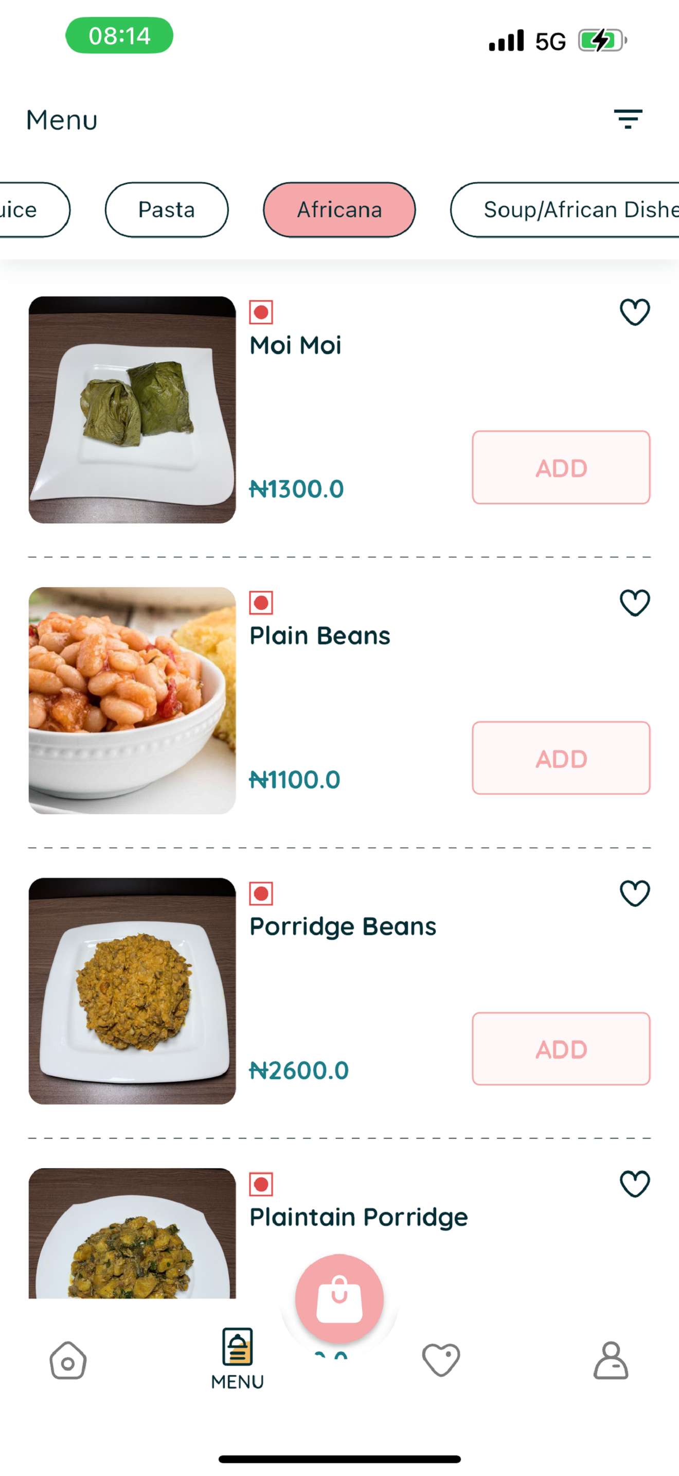
Task: Favorite the Plantain Porridge dish
Action: [x=635, y=1184]
